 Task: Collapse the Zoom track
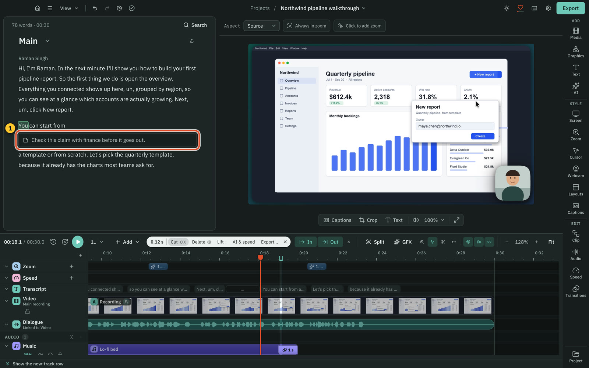point(6,266)
